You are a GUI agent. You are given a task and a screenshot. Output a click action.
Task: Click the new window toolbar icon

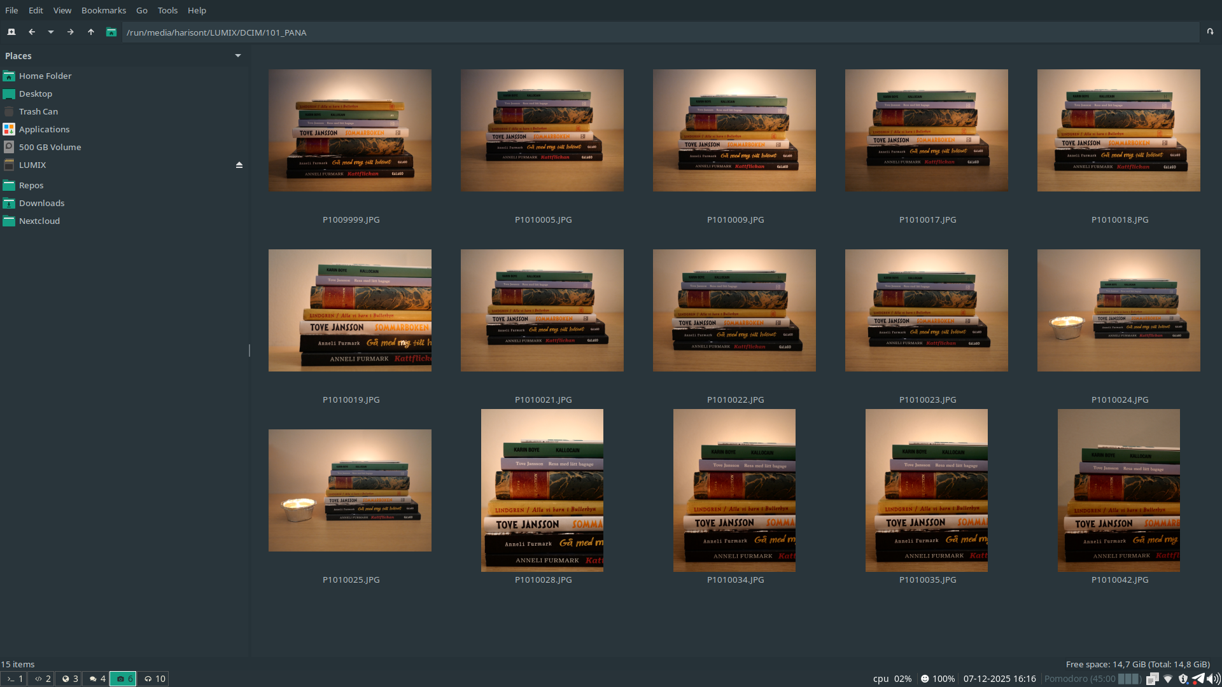(x=11, y=32)
